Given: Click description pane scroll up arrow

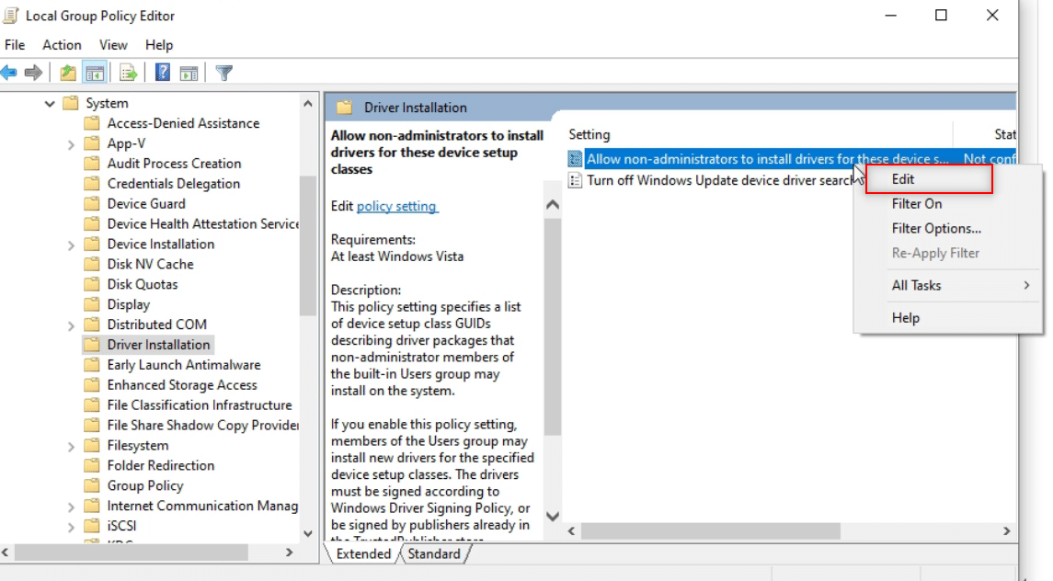Looking at the screenshot, I should click(x=553, y=205).
